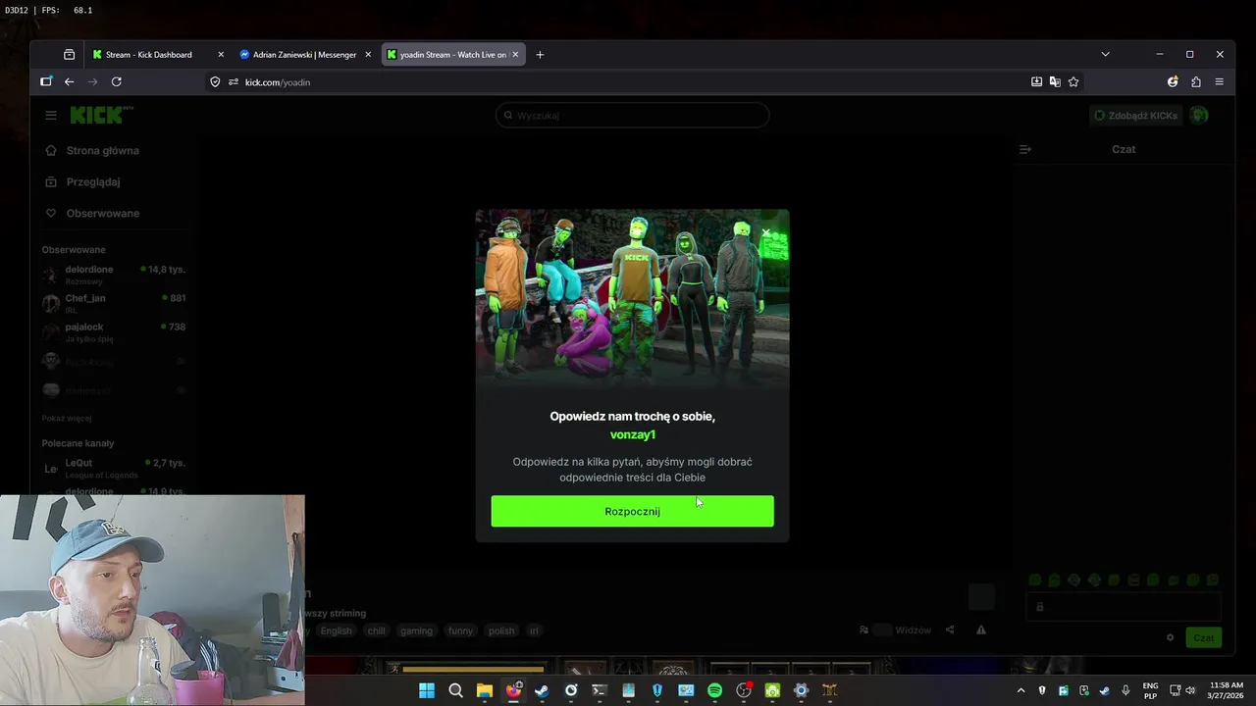Open the Windows Start menu
The width and height of the screenshot is (1256, 706).
427,690
